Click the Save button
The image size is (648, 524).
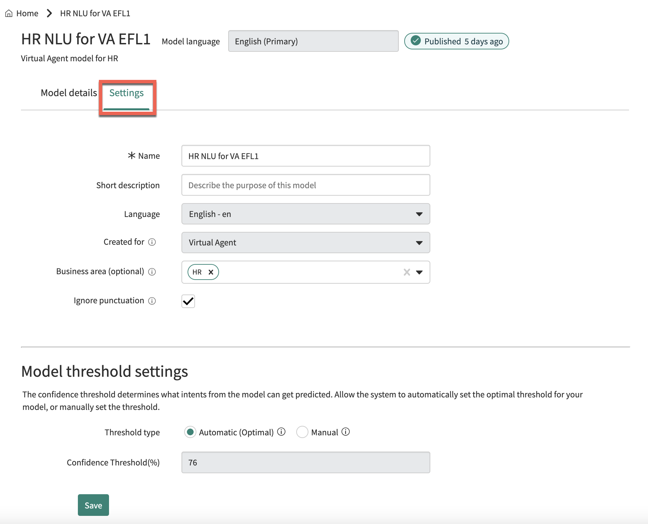click(x=93, y=505)
